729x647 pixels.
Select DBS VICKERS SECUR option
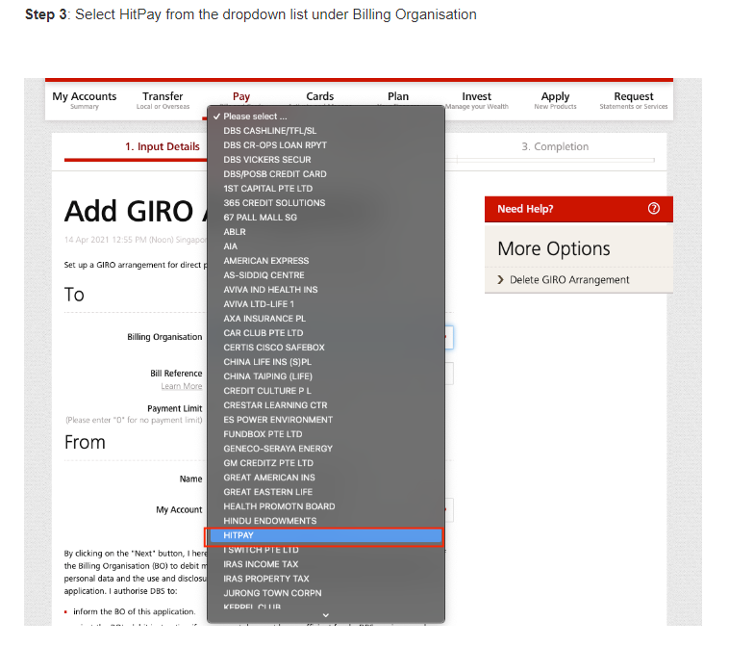click(326, 160)
